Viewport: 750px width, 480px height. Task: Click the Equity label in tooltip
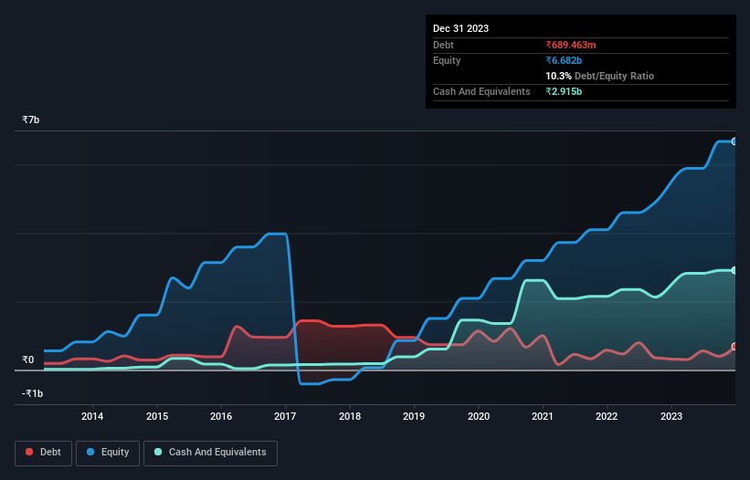tap(447, 60)
